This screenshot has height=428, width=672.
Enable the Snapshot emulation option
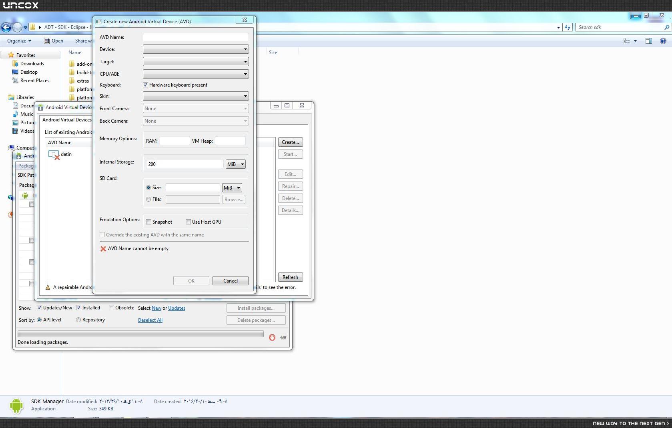148,222
